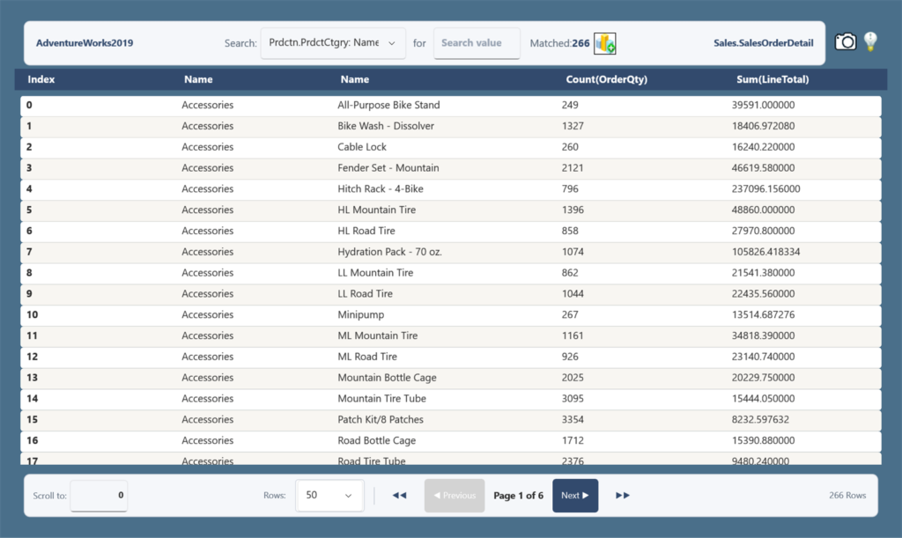
Task: Select the Bike Wash - Dissolver cell
Action: pyautogui.click(x=386, y=126)
